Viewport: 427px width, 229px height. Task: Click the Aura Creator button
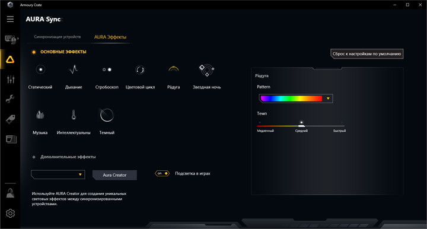(114, 175)
